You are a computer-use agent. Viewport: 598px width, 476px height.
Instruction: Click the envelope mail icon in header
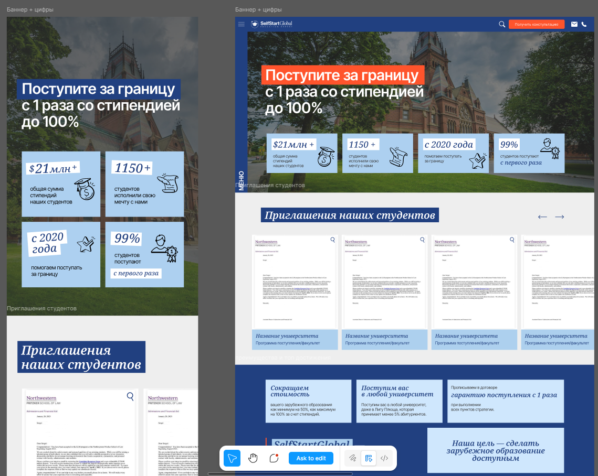click(x=574, y=24)
